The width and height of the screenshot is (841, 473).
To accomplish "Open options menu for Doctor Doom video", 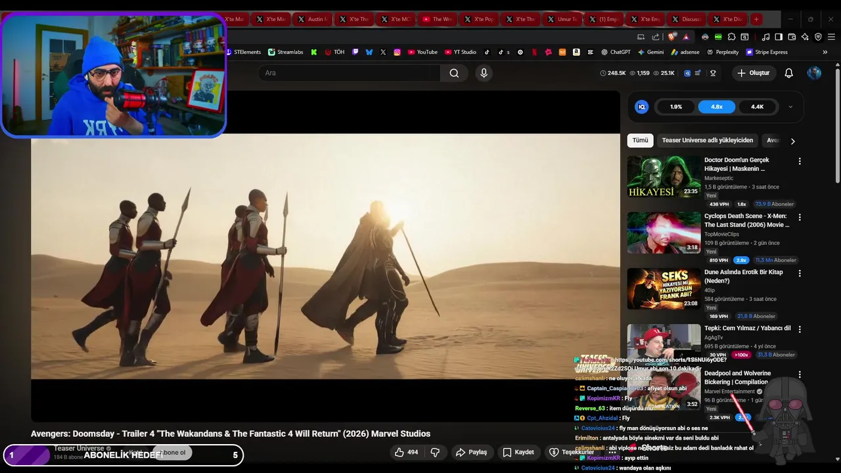I will tap(800, 161).
